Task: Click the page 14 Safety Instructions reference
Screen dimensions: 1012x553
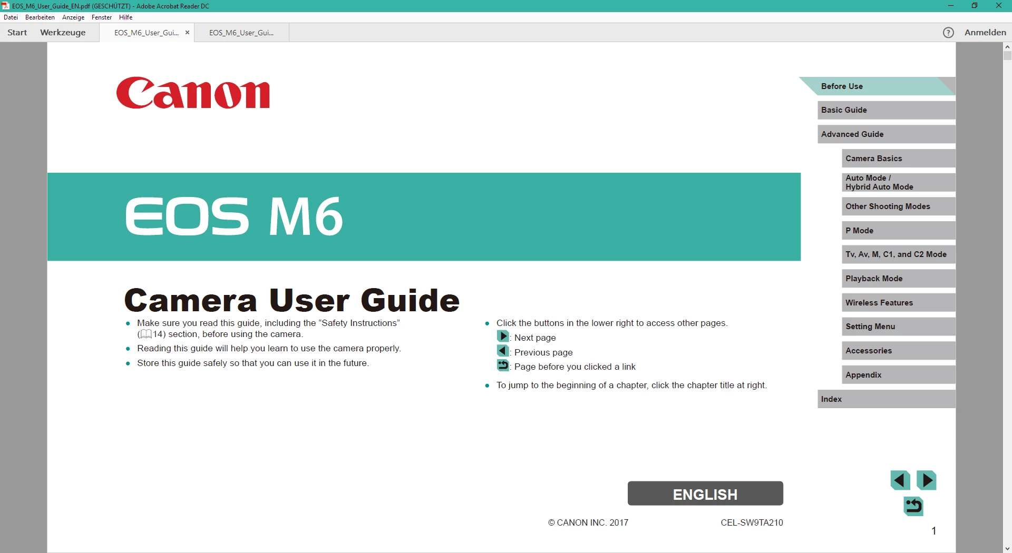Action: 152,334
